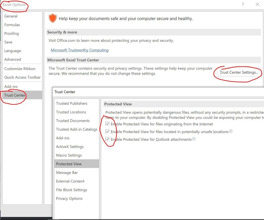Screen dimensions: 264x220
Task: Select Protected View in Trust Center list
Action: (77, 164)
